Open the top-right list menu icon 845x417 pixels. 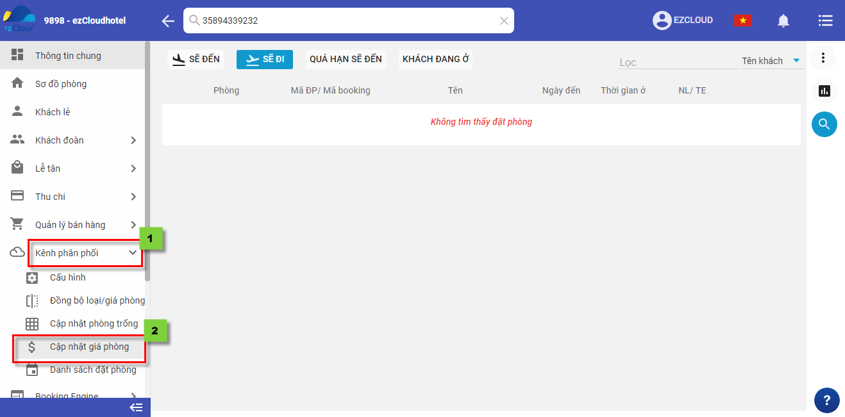(825, 20)
